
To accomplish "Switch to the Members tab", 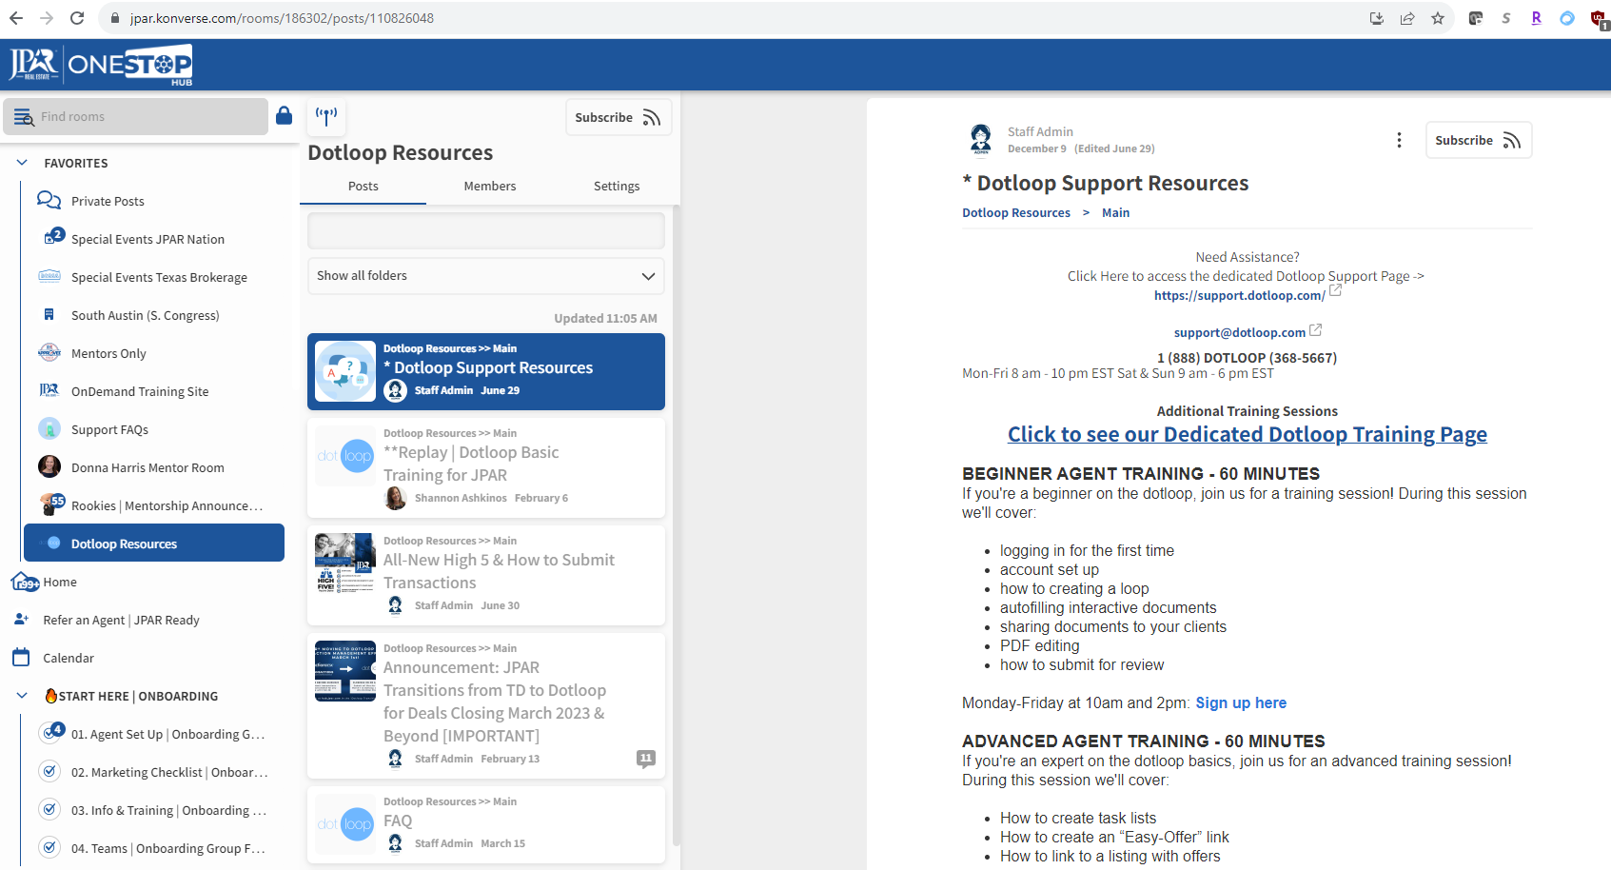I will [x=490, y=187].
